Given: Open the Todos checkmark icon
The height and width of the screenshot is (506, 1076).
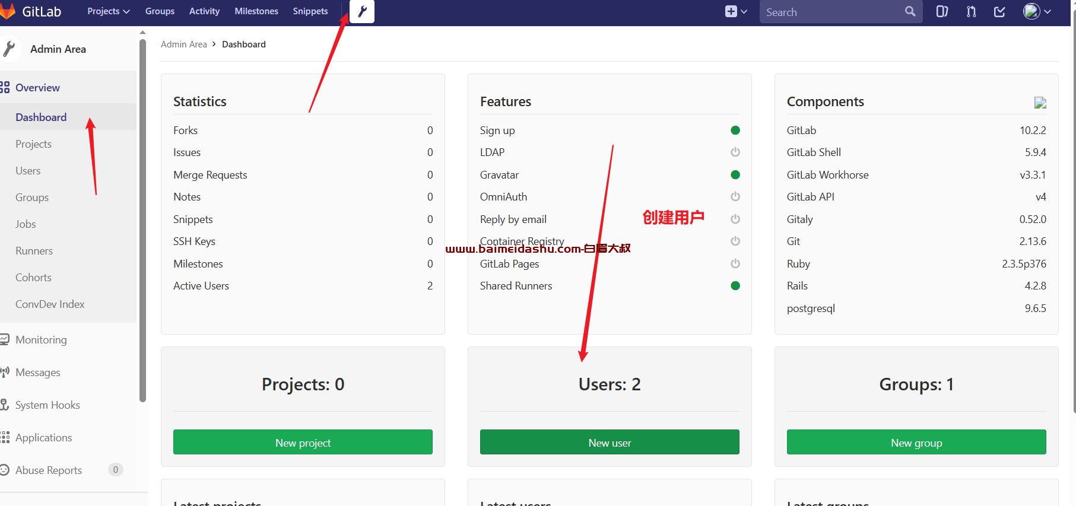Looking at the screenshot, I should coord(1000,11).
